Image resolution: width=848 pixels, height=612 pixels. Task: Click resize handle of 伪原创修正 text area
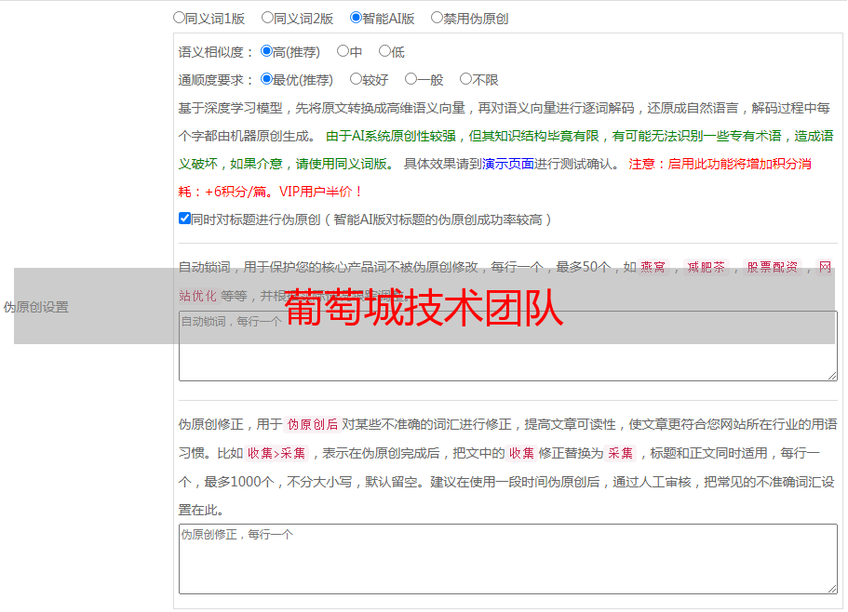click(832, 589)
